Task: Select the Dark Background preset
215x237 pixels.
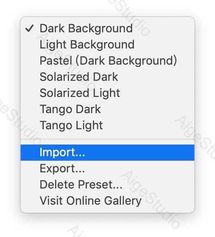Action: tap(107, 28)
